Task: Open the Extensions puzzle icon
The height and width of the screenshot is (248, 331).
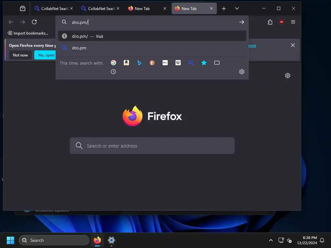Action: click(x=270, y=22)
